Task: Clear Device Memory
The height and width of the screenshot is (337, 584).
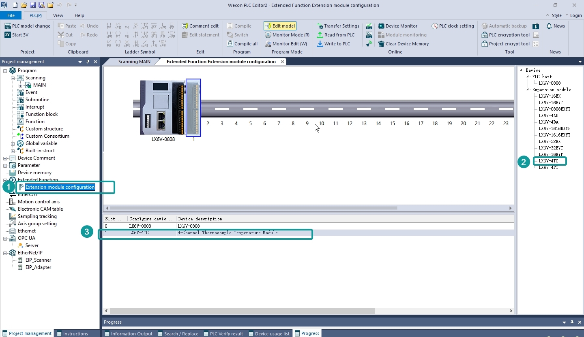Action: coord(403,44)
